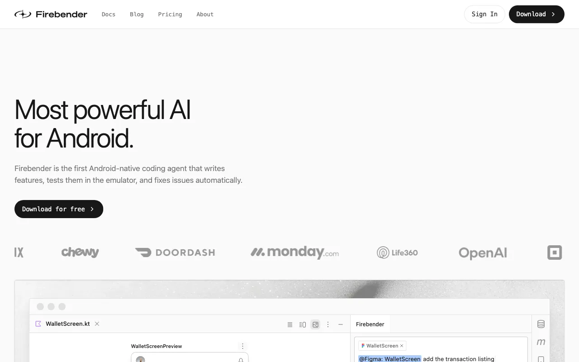This screenshot has height=362, width=579.
Task: Click the Sign In button
Action: (484, 14)
